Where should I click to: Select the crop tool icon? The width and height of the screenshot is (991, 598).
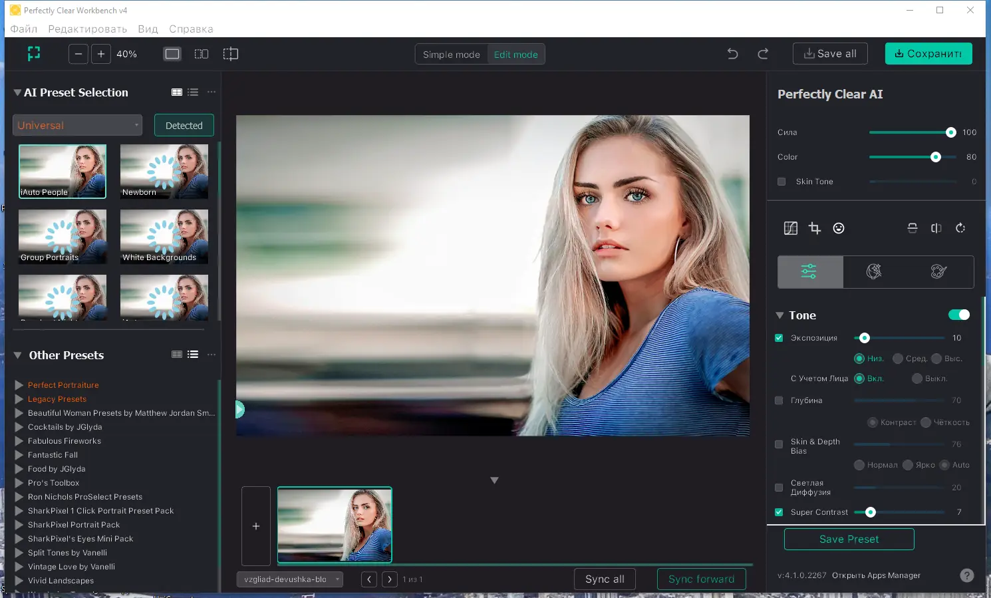click(815, 228)
